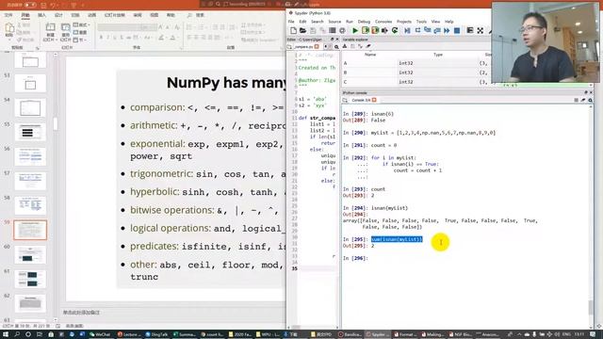Click Name column header in Variable explorer
603x339 pixels.
tap(370, 55)
